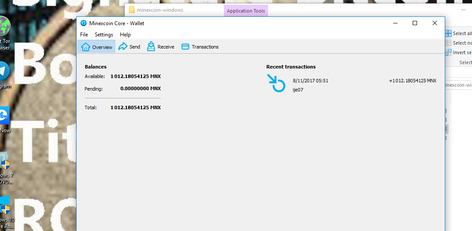Click the ije07 transaction label
This screenshot has height=231, width=472.
coord(298,89)
